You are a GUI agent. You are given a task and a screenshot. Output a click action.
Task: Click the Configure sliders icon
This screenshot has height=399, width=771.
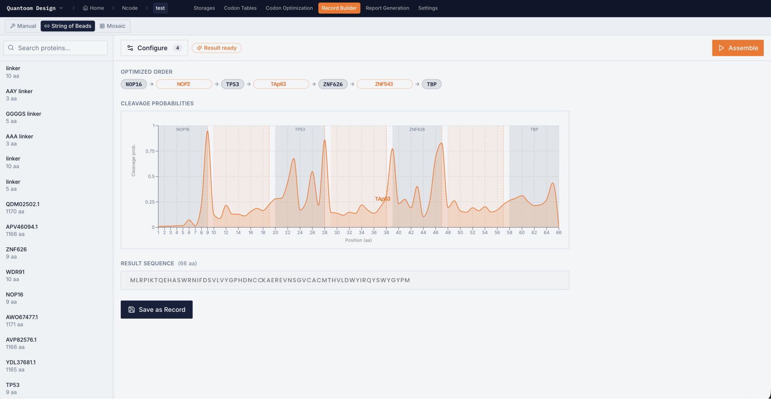pos(130,48)
